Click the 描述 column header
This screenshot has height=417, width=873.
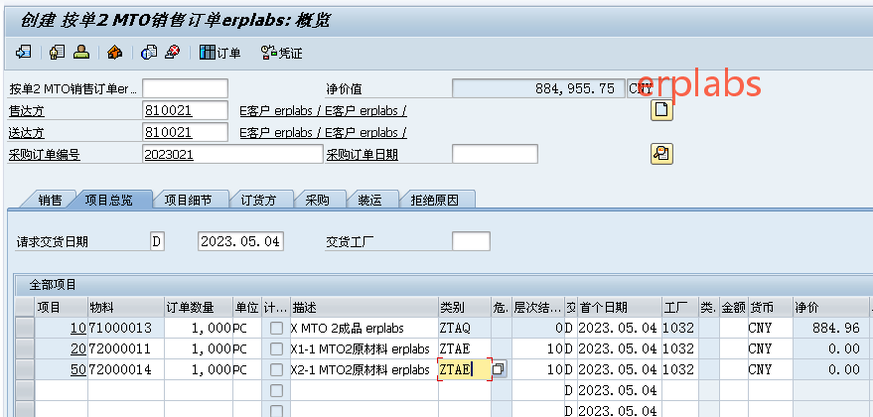click(364, 307)
